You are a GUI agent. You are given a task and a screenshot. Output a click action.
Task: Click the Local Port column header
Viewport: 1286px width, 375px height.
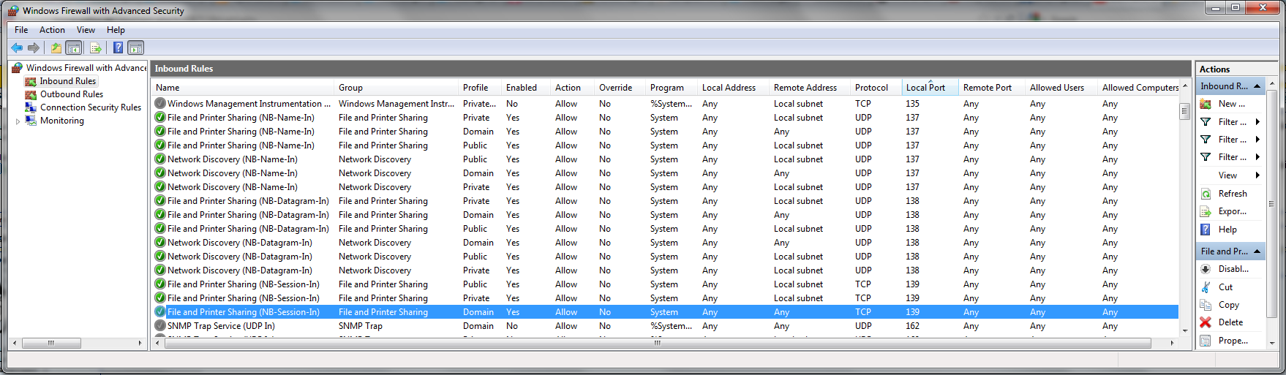[x=930, y=88]
